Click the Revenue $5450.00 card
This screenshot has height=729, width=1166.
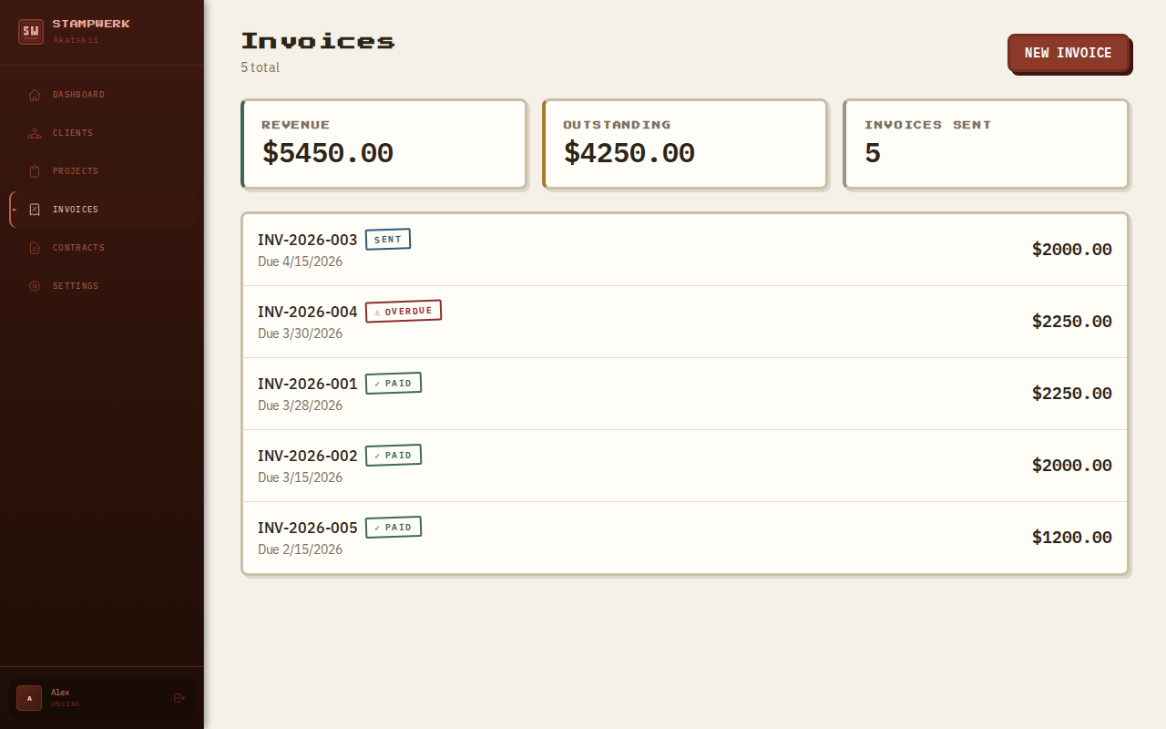[x=384, y=144]
